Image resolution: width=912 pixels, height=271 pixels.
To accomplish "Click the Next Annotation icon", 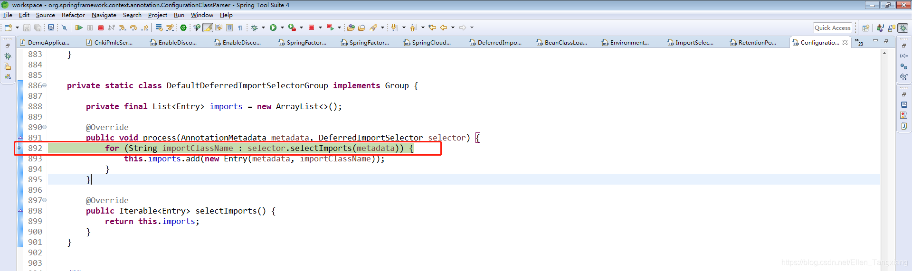I will tap(394, 28).
